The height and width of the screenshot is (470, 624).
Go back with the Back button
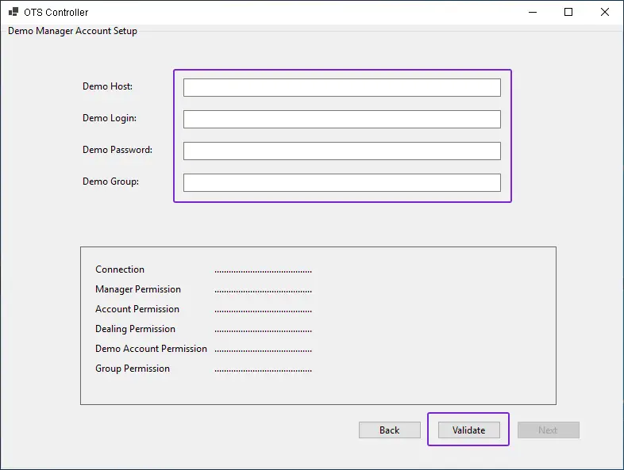click(389, 430)
